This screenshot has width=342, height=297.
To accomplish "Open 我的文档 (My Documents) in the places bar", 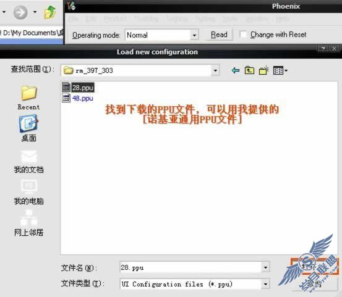I will 28,162.
